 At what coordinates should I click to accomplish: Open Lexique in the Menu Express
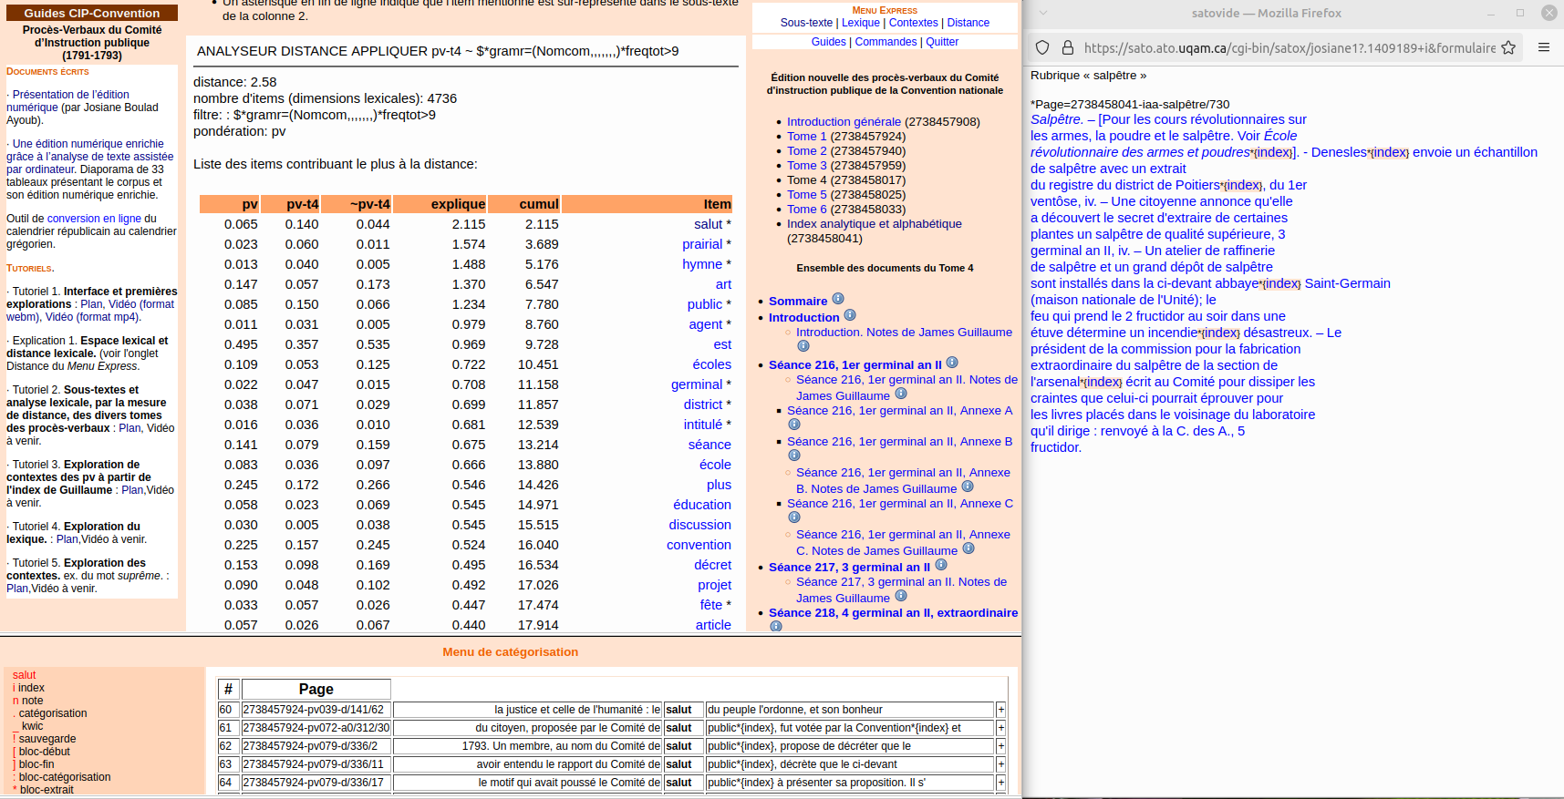pyautogui.click(x=861, y=23)
